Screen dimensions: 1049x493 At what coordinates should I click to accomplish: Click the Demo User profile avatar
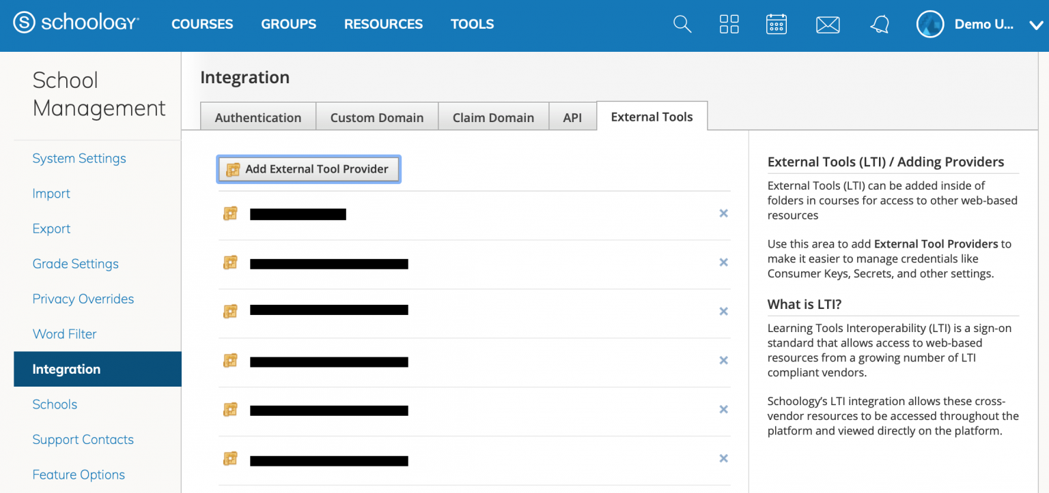(x=929, y=24)
